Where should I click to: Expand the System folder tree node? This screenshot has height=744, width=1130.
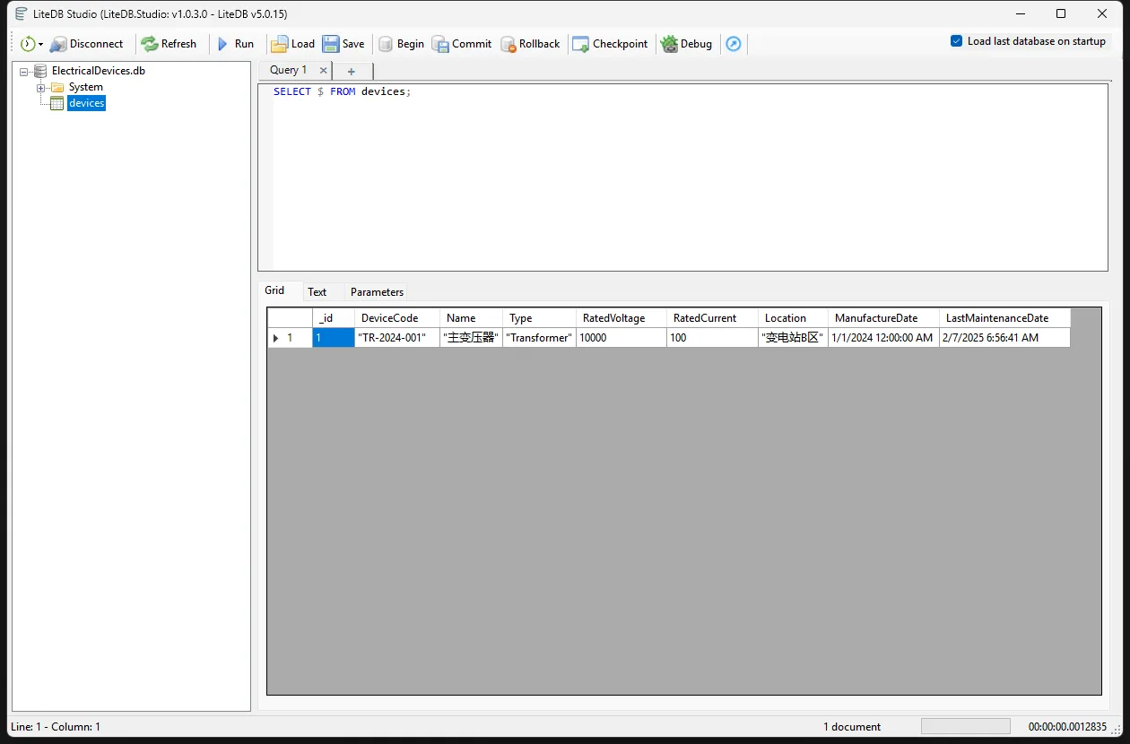tap(40, 88)
